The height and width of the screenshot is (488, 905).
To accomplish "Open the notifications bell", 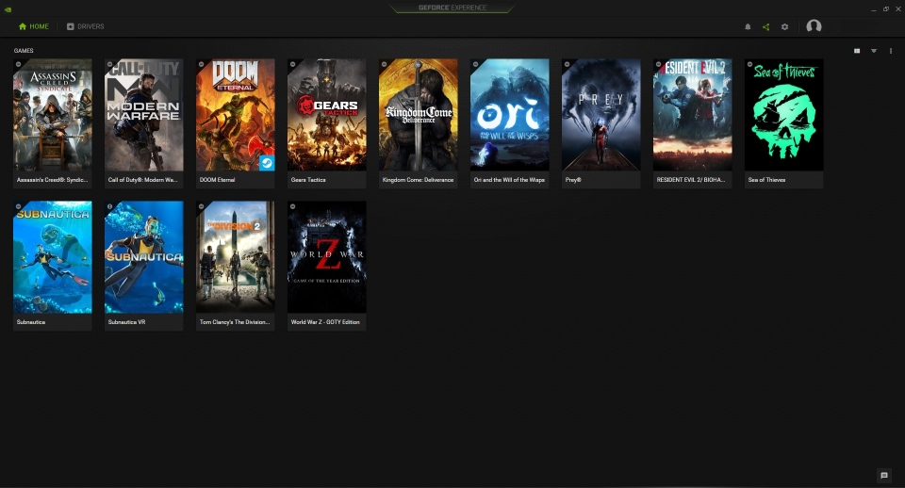I will (x=748, y=26).
